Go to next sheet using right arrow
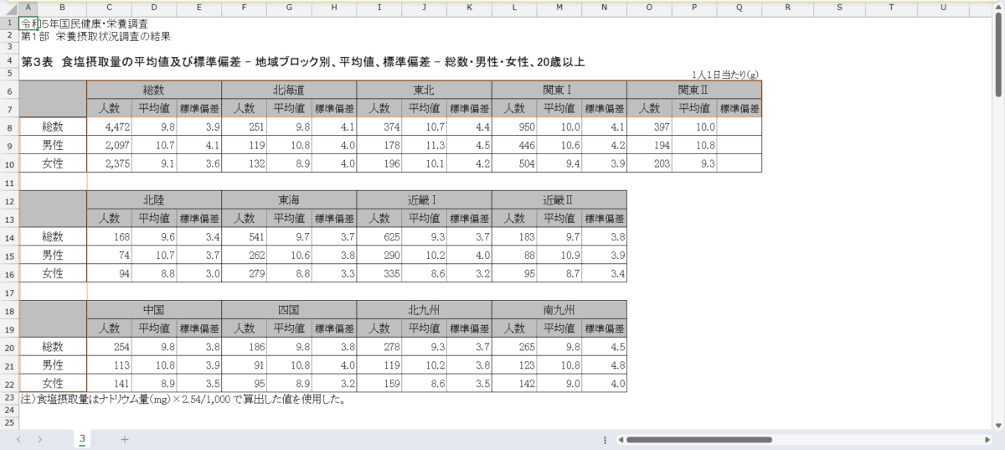The height and width of the screenshot is (450, 1005). (x=39, y=439)
